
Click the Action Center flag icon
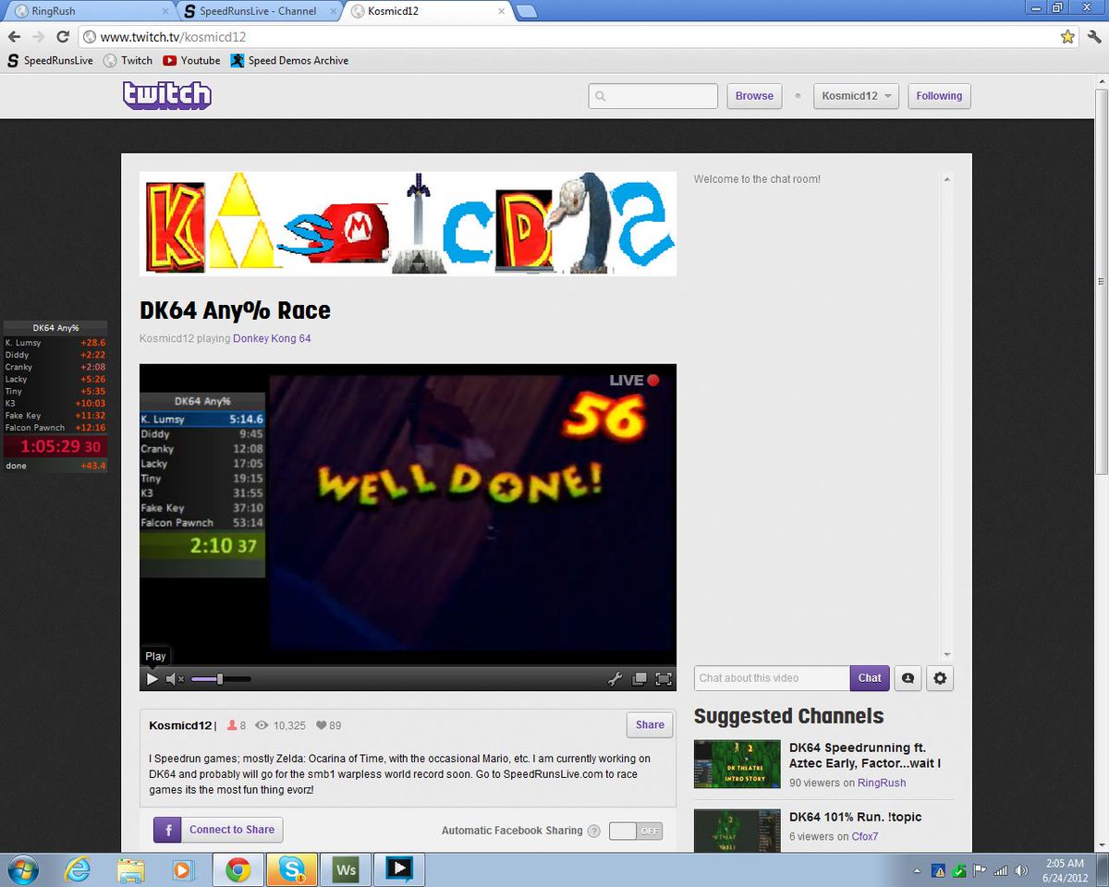[x=980, y=870]
